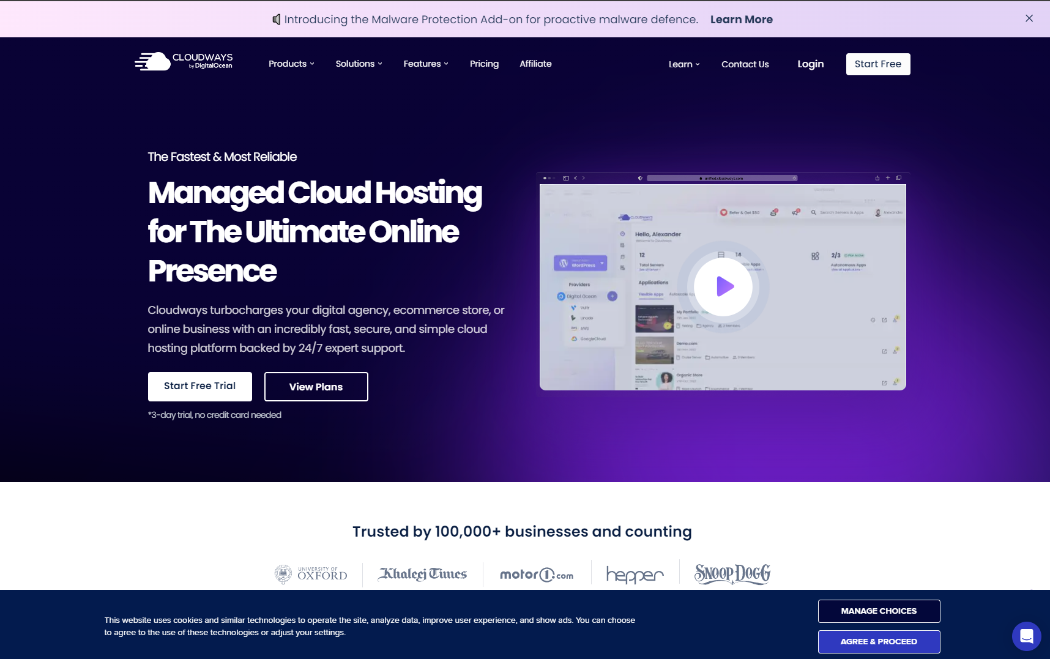The image size is (1050, 659).
Task: Expand the Features dropdown menu
Action: (x=426, y=64)
